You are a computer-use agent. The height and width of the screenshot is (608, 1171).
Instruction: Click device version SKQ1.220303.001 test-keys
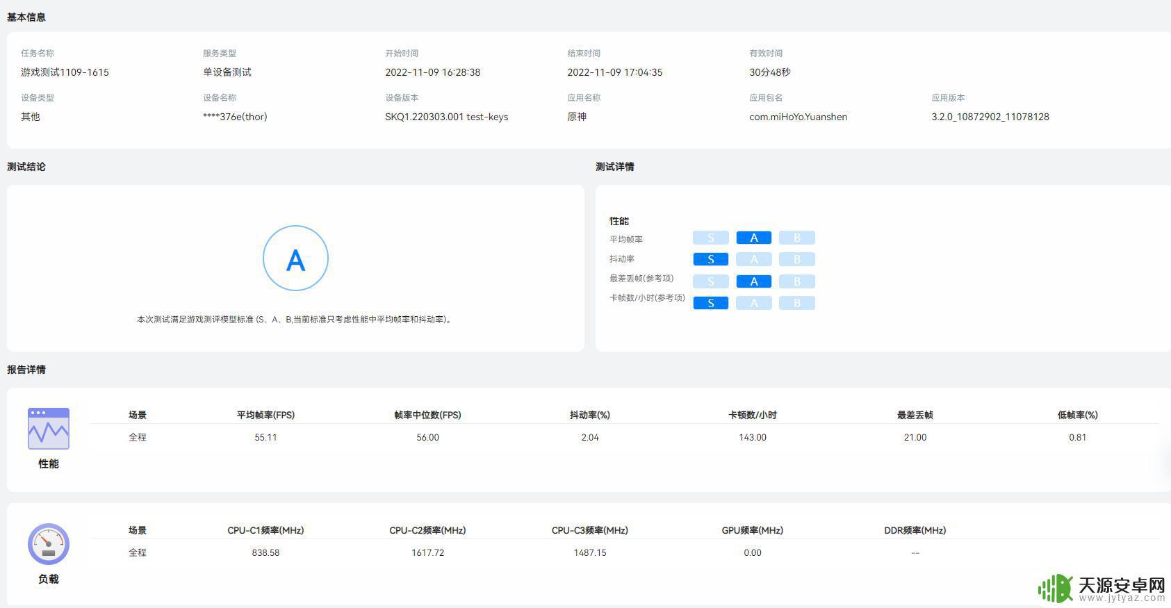[446, 117]
